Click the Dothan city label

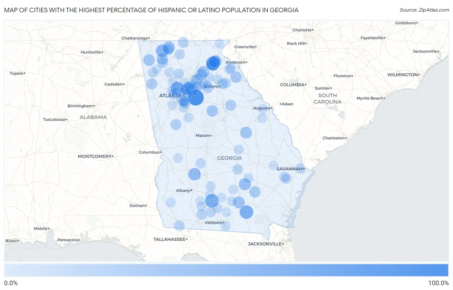(x=137, y=205)
